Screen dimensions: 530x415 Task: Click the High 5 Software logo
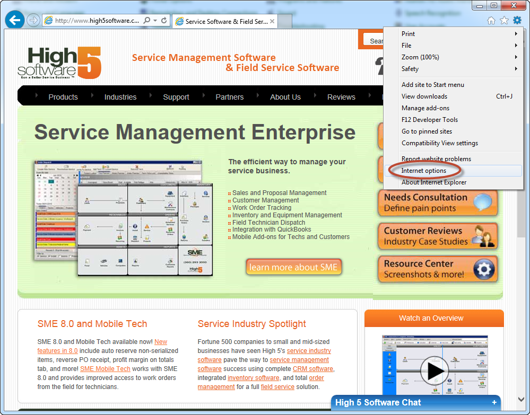(59, 63)
